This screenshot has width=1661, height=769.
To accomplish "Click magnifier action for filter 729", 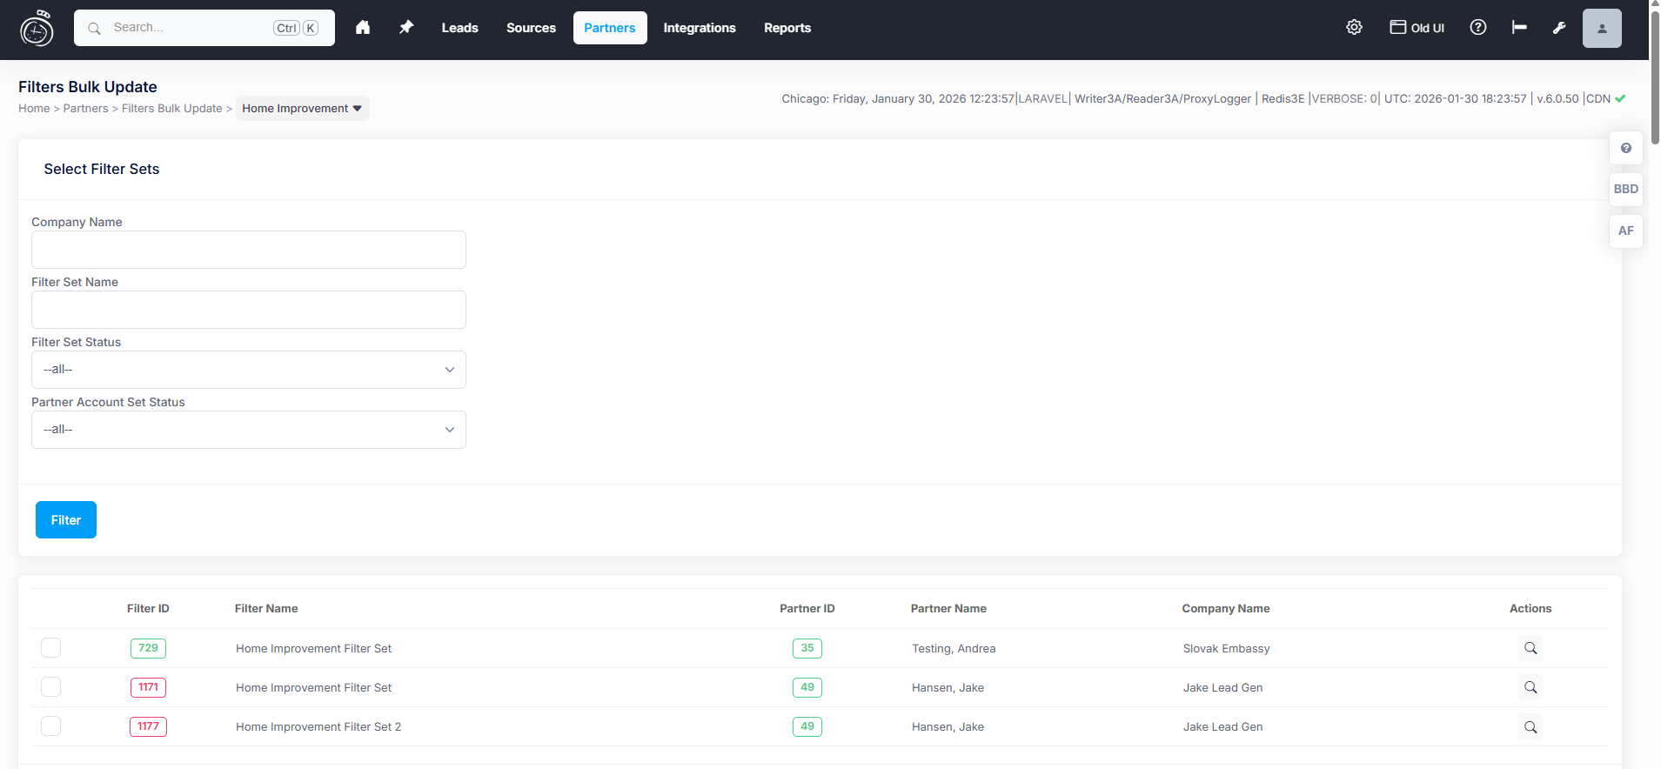I will pyautogui.click(x=1530, y=648).
